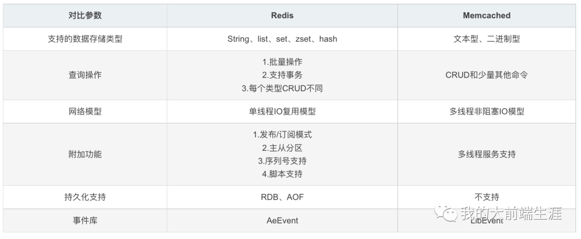
Task: Click the String、list、set、zset、hash cell
Action: (x=282, y=39)
